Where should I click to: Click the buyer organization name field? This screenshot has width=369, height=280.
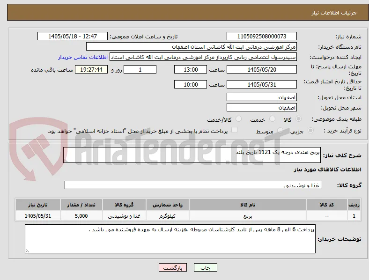(191, 46)
